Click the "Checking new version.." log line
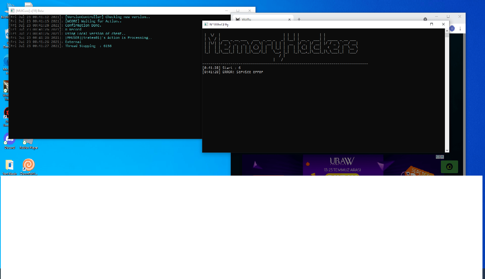485x279 pixels. tap(80, 17)
